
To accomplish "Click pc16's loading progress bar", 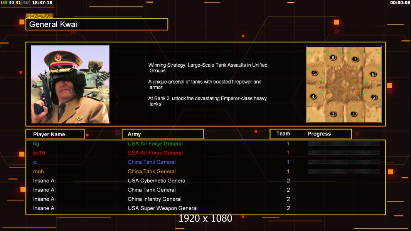I will [x=344, y=153].
